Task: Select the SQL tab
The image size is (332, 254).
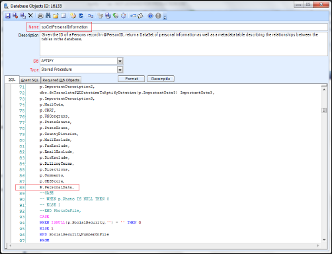Action: [12, 79]
